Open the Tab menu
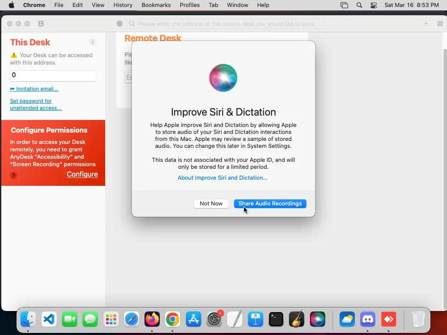This screenshot has width=447, height=335. coord(213,5)
